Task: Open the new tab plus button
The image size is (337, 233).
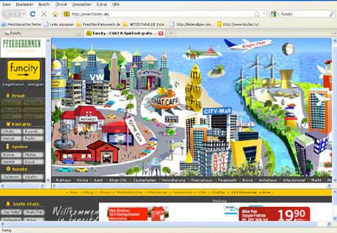Action: (171, 33)
